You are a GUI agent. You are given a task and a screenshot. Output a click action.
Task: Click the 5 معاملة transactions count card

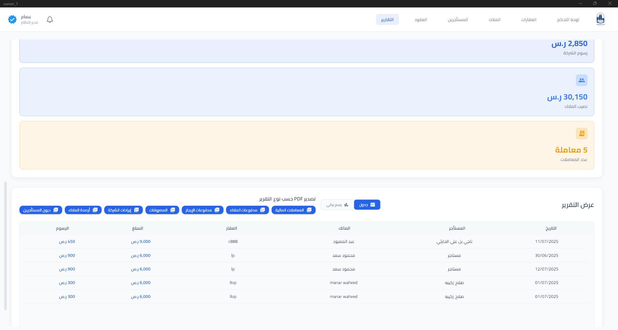tap(307, 145)
